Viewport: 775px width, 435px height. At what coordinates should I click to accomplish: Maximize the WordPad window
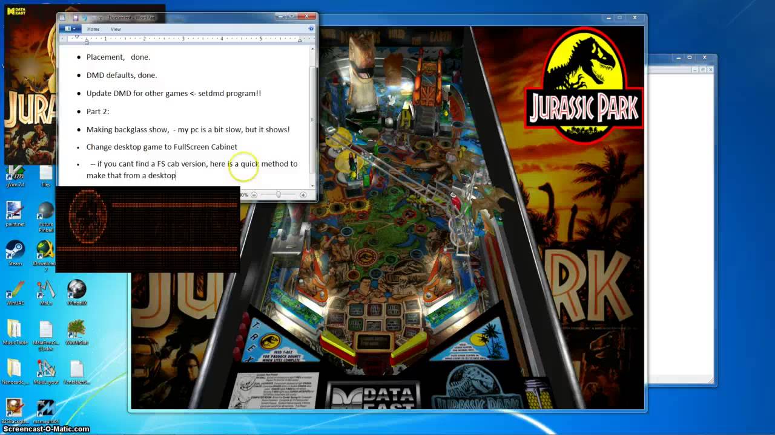click(x=291, y=16)
